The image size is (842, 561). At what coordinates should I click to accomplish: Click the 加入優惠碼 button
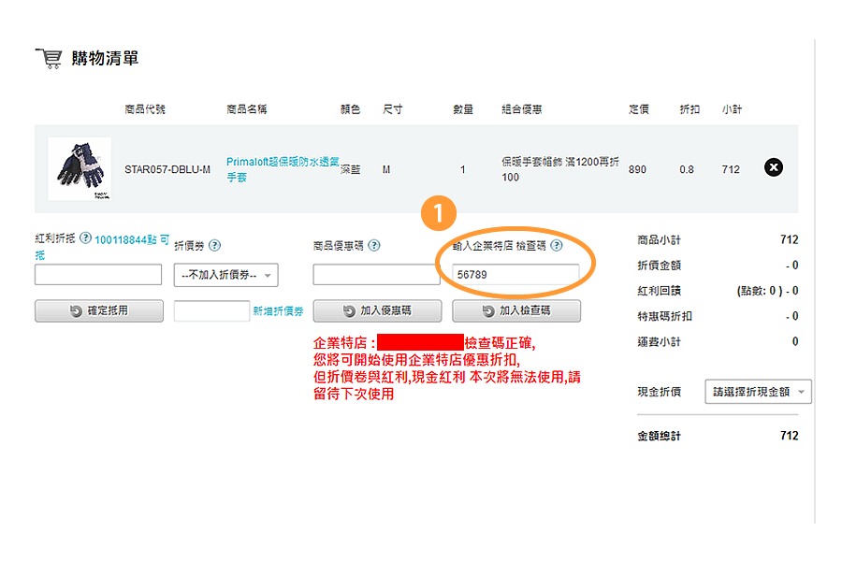click(x=378, y=310)
